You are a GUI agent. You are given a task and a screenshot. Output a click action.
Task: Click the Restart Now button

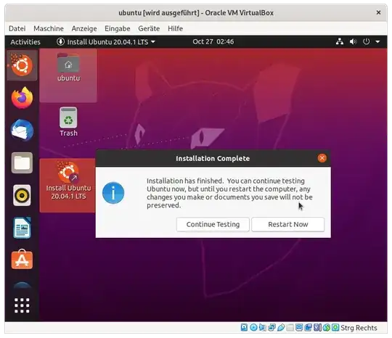(x=287, y=224)
